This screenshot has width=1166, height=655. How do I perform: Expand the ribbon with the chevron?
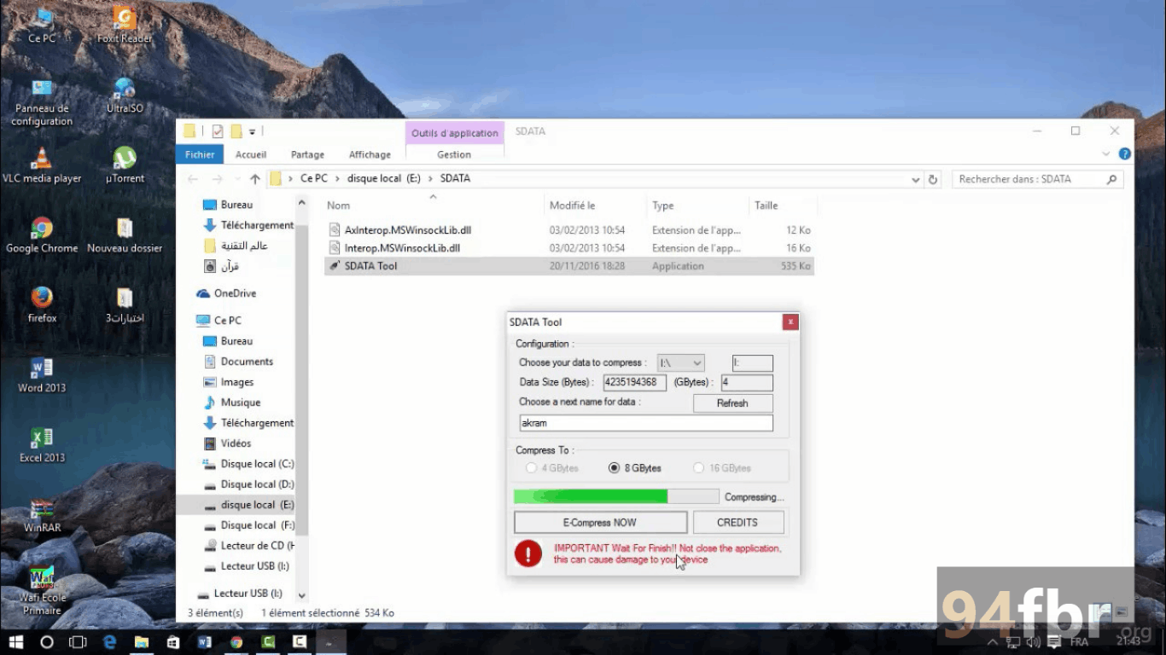pyautogui.click(x=1106, y=154)
